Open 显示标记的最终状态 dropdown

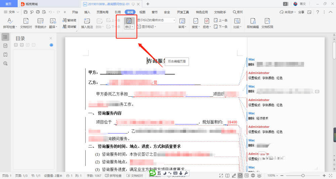point(157,20)
